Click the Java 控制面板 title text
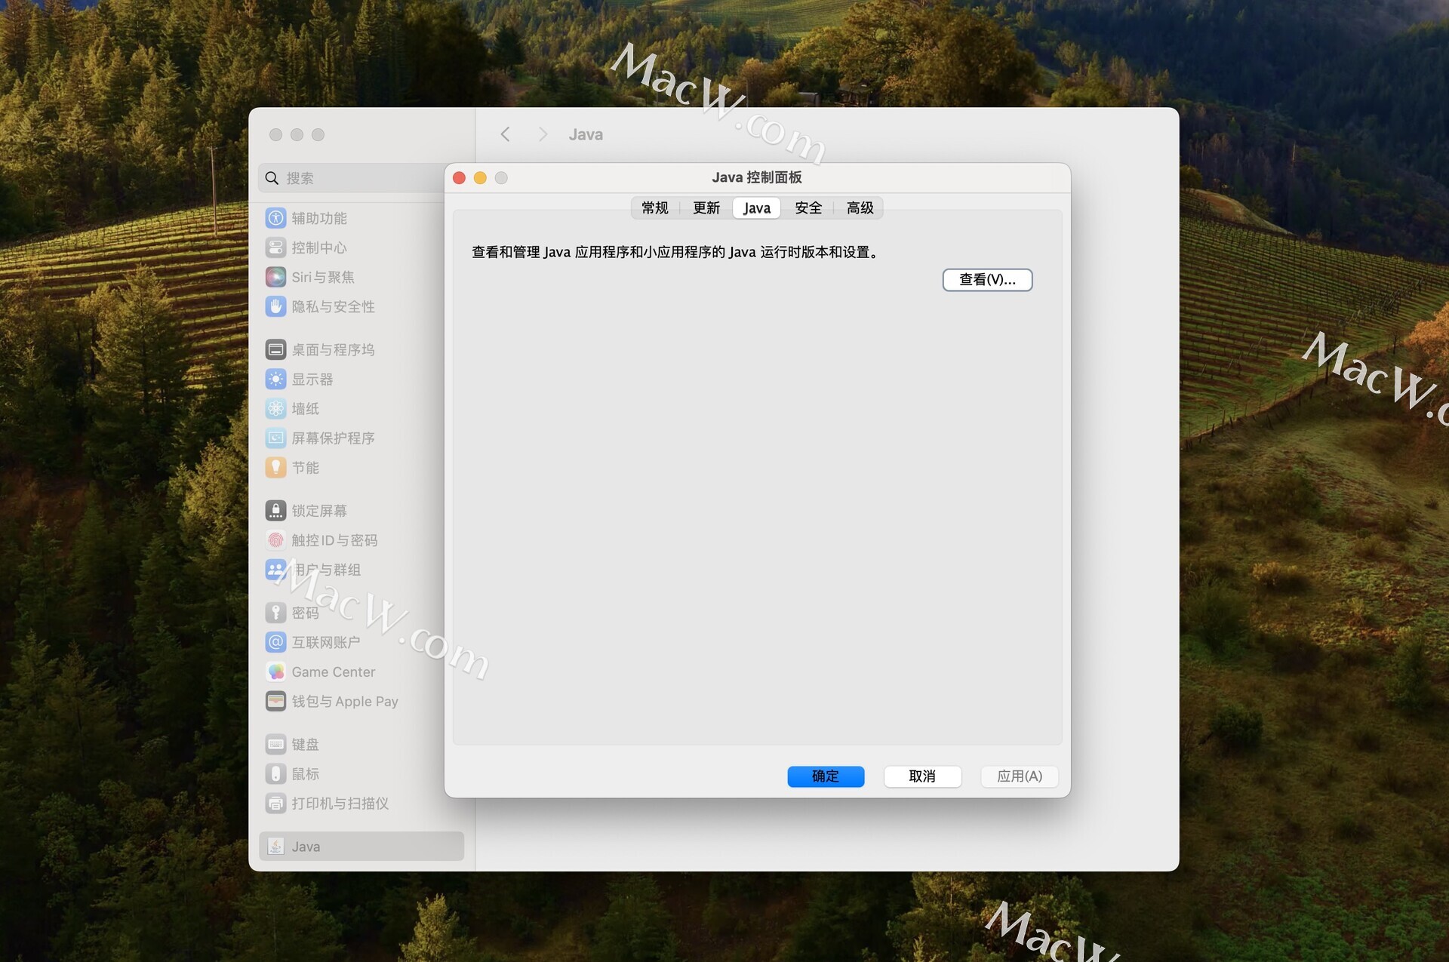The width and height of the screenshot is (1449, 962). tap(756, 178)
